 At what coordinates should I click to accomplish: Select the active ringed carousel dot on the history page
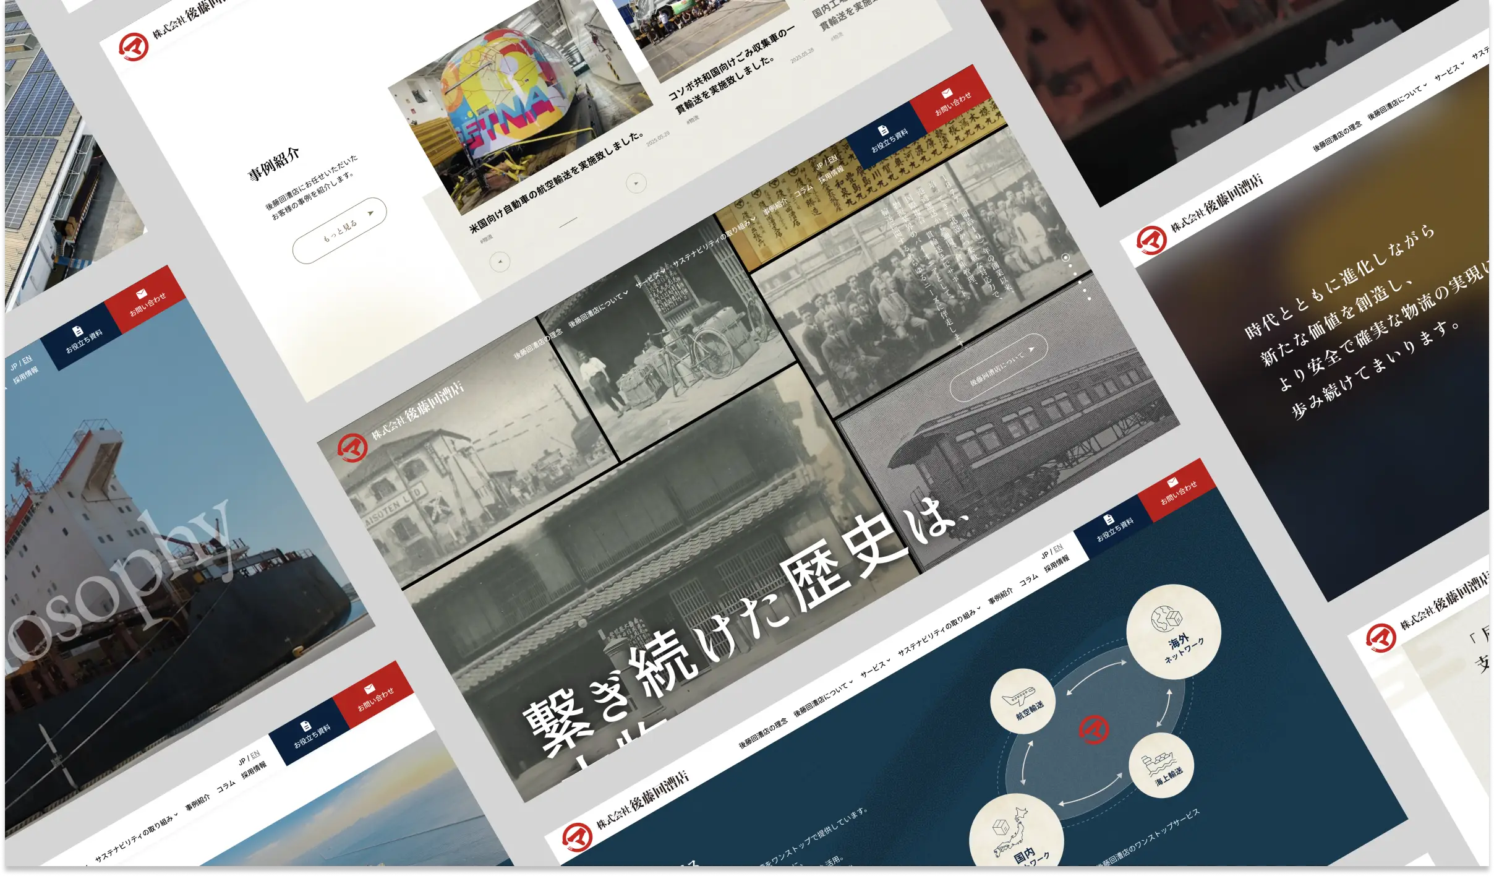click(x=1065, y=257)
